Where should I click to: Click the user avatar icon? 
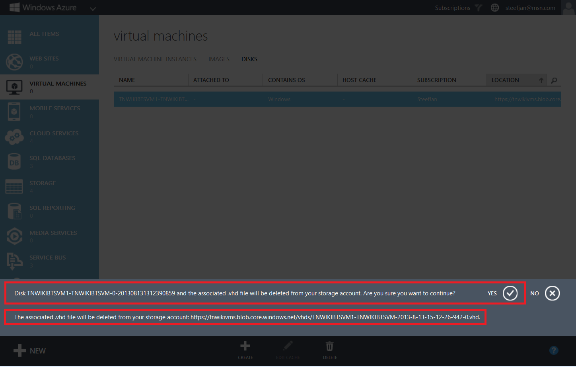click(568, 8)
